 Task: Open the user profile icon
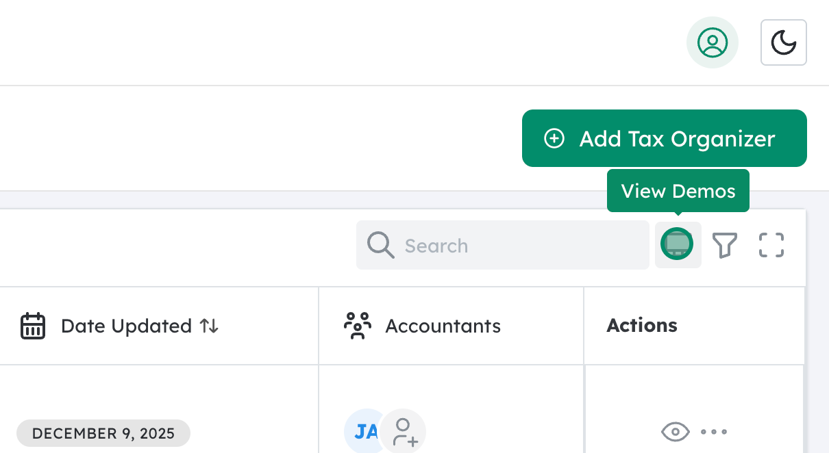(x=713, y=42)
